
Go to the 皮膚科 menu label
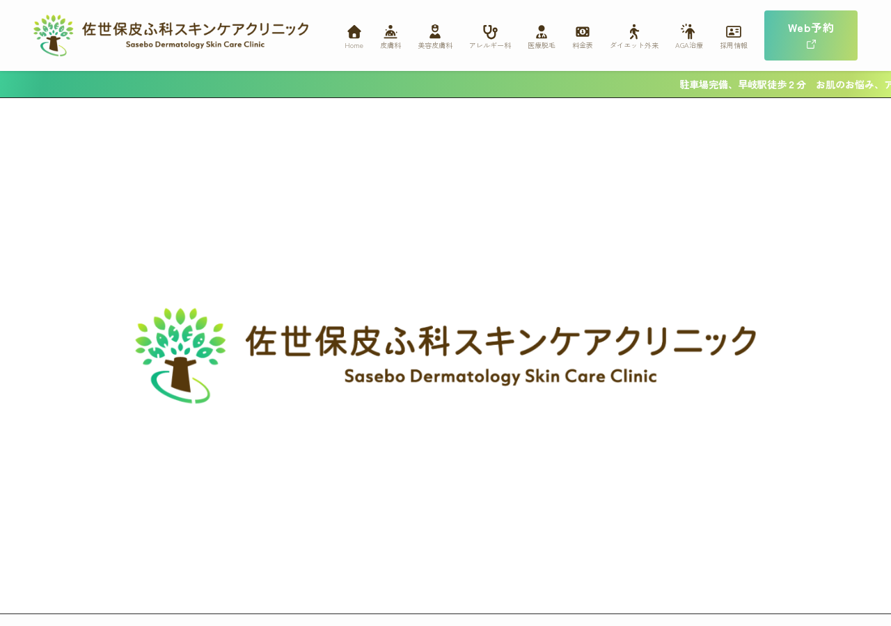pyautogui.click(x=391, y=46)
